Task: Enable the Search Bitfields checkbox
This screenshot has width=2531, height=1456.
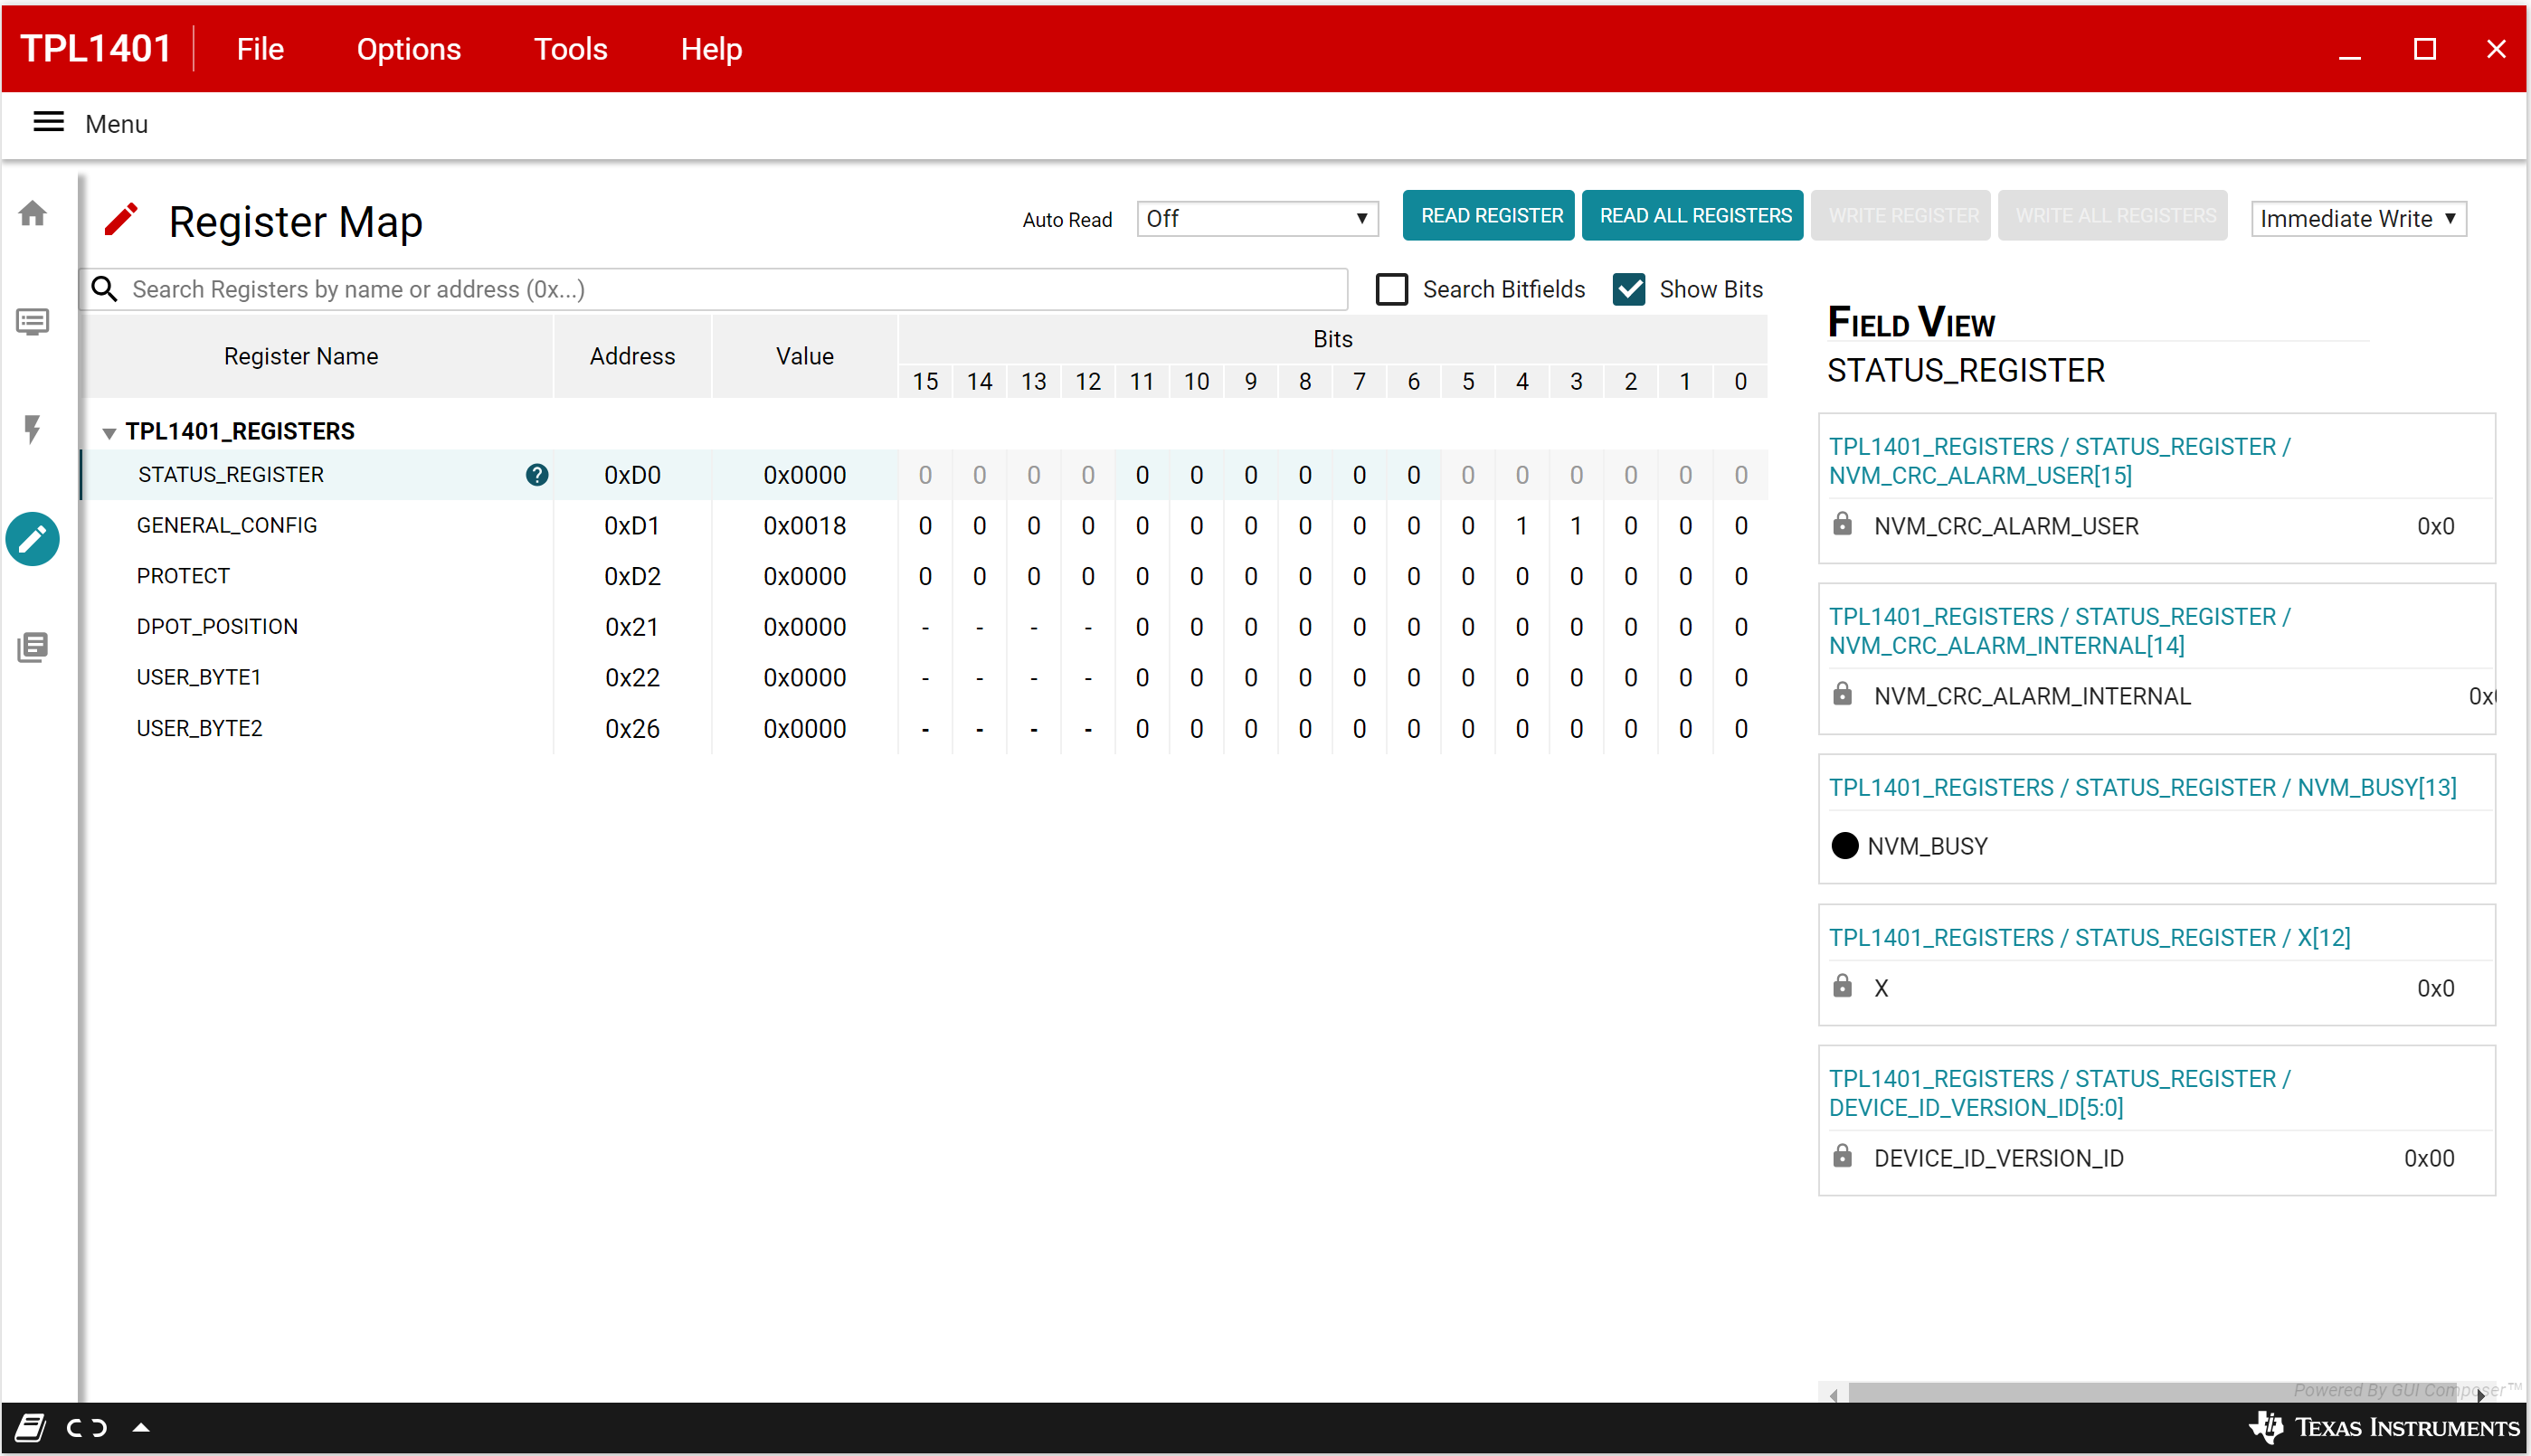Action: (x=1391, y=290)
